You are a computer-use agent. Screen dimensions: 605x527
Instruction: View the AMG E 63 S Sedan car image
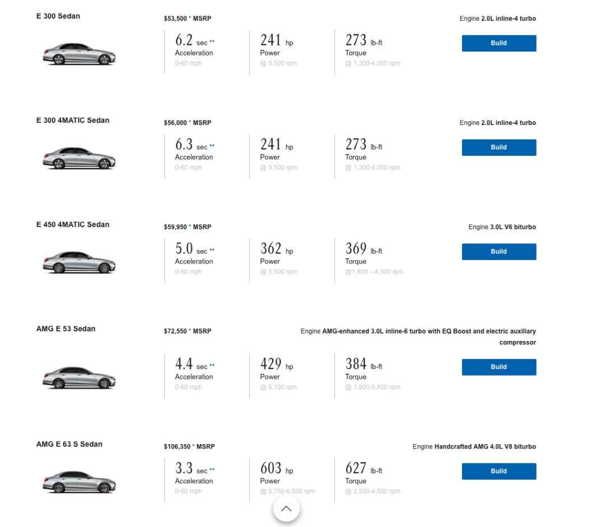click(x=79, y=482)
